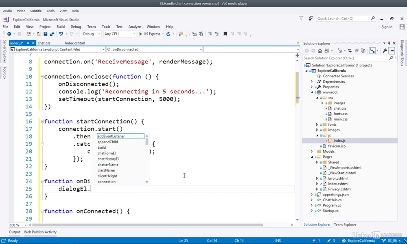Open ExploreCalifornia JavaScript Content Files dropdown
Screen dimensions: 407x244
click(x=57, y=49)
